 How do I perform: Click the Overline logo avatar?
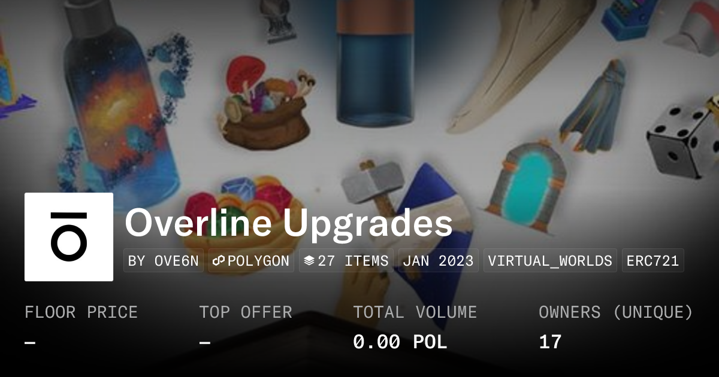[69, 237]
